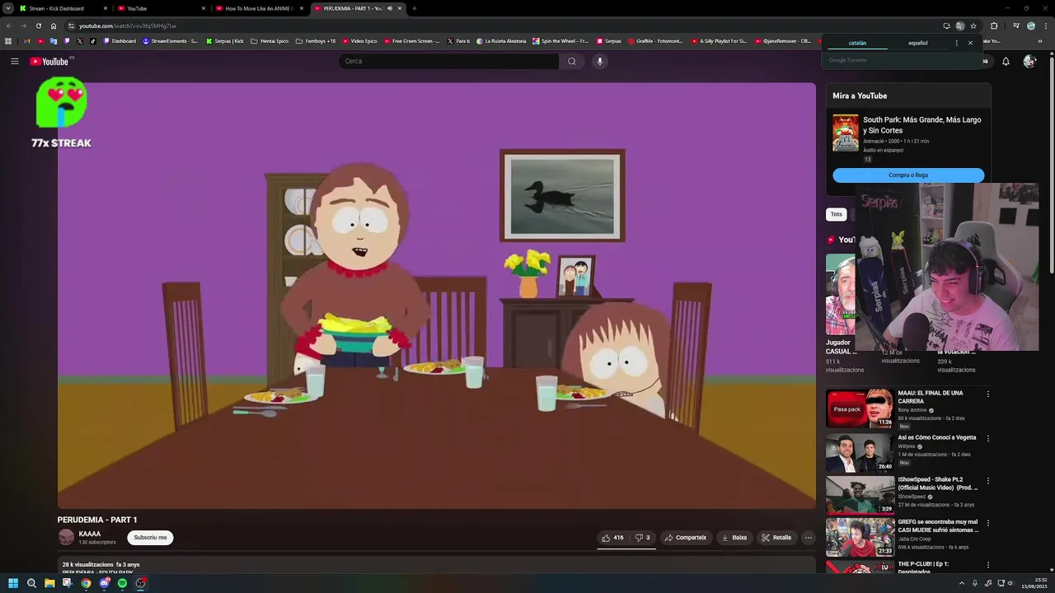Close the Google Translate popup
The height and width of the screenshot is (593, 1055).
pyautogui.click(x=970, y=43)
